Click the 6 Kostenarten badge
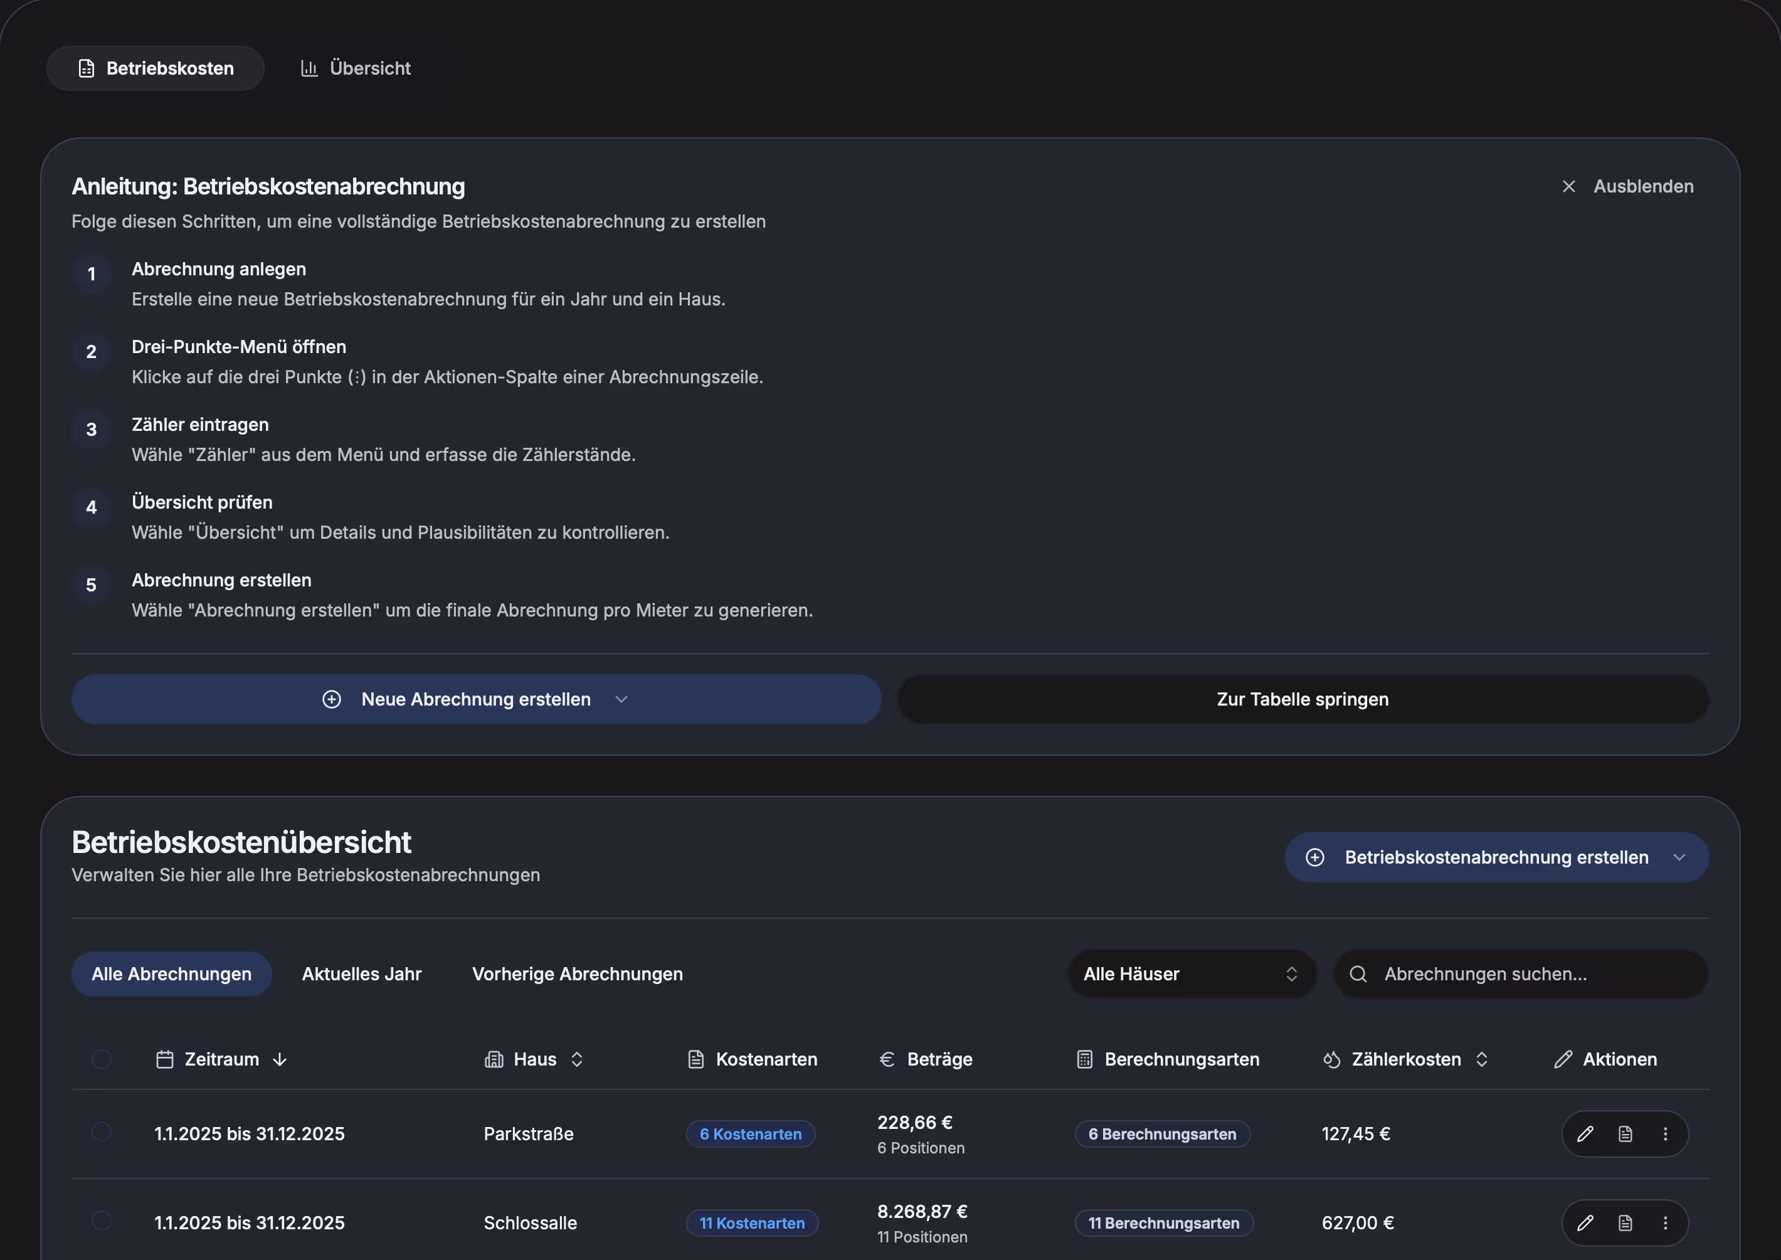Screen dimensions: 1781x1260 click(750, 1133)
